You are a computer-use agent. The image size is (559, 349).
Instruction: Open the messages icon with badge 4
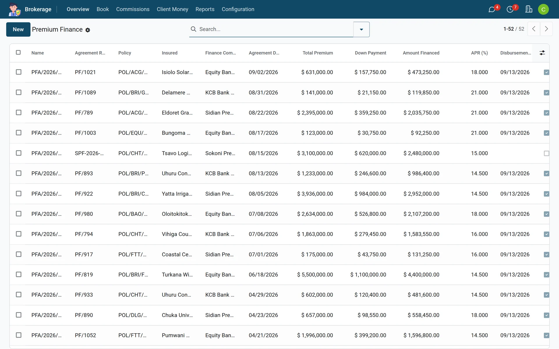[492, 9]
